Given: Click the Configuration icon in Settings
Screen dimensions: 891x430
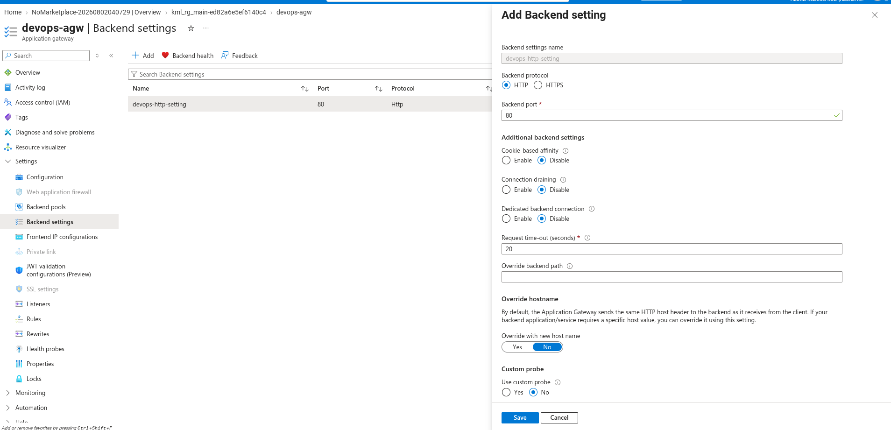Looking at the screenshot, I should tap(19, 177).
